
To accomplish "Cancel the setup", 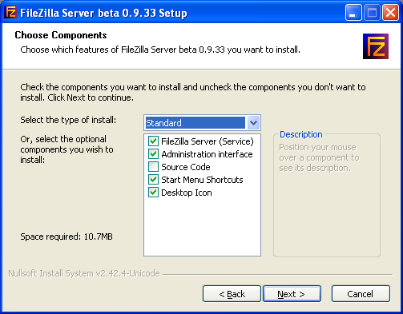I will (x=361, y=294).
